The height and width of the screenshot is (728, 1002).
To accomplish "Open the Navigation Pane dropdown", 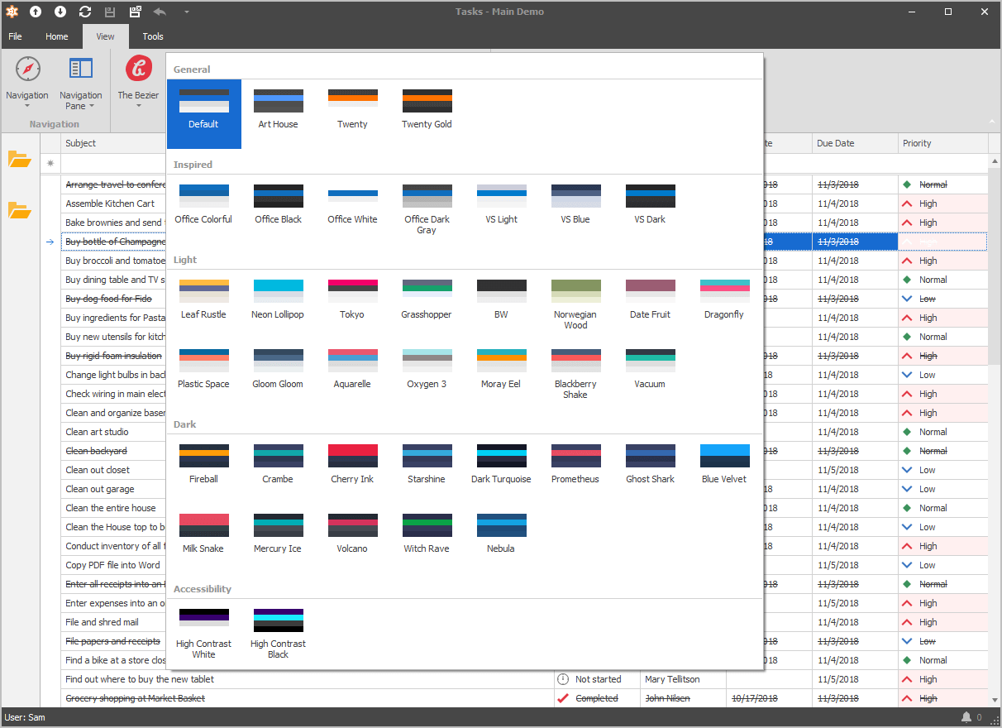I will tap(81, 83).
